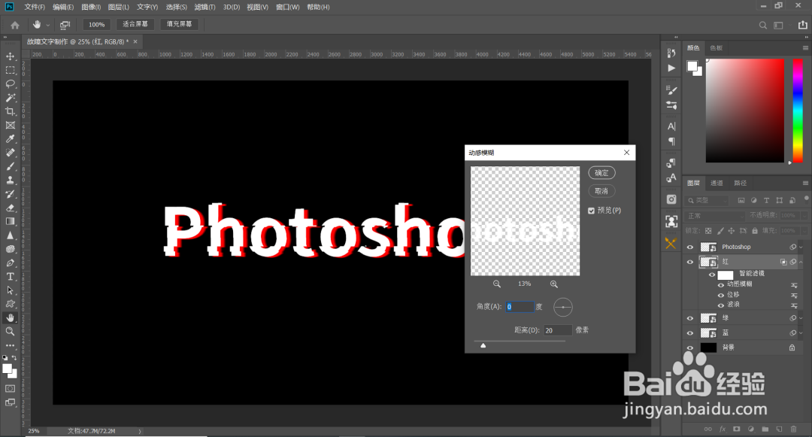The width and height of the screenshot is (812, 437).
Task: Select the Pen tool
Action: 10,263
